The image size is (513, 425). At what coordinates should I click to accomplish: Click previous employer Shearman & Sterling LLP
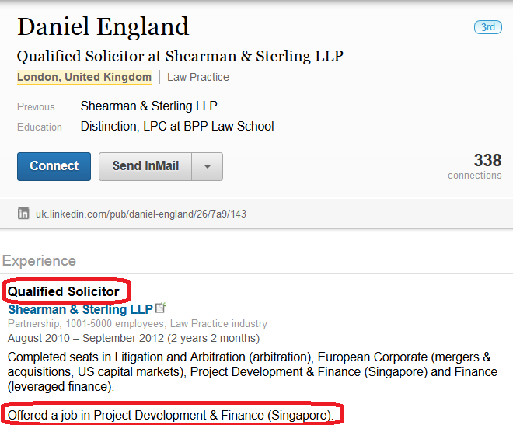pyautogui.click(x=149, y=106)
